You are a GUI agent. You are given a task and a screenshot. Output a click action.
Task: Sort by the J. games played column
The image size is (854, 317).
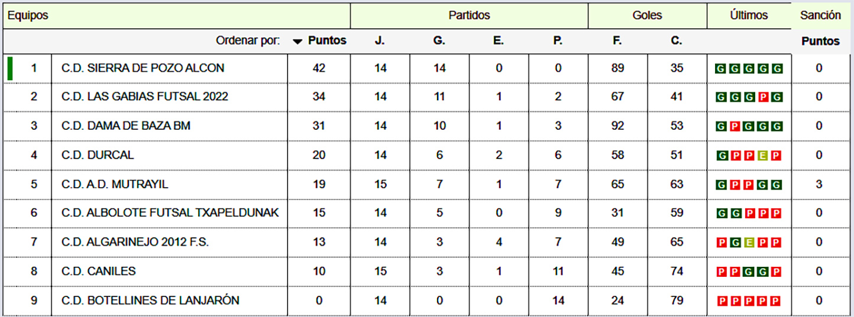380,41
